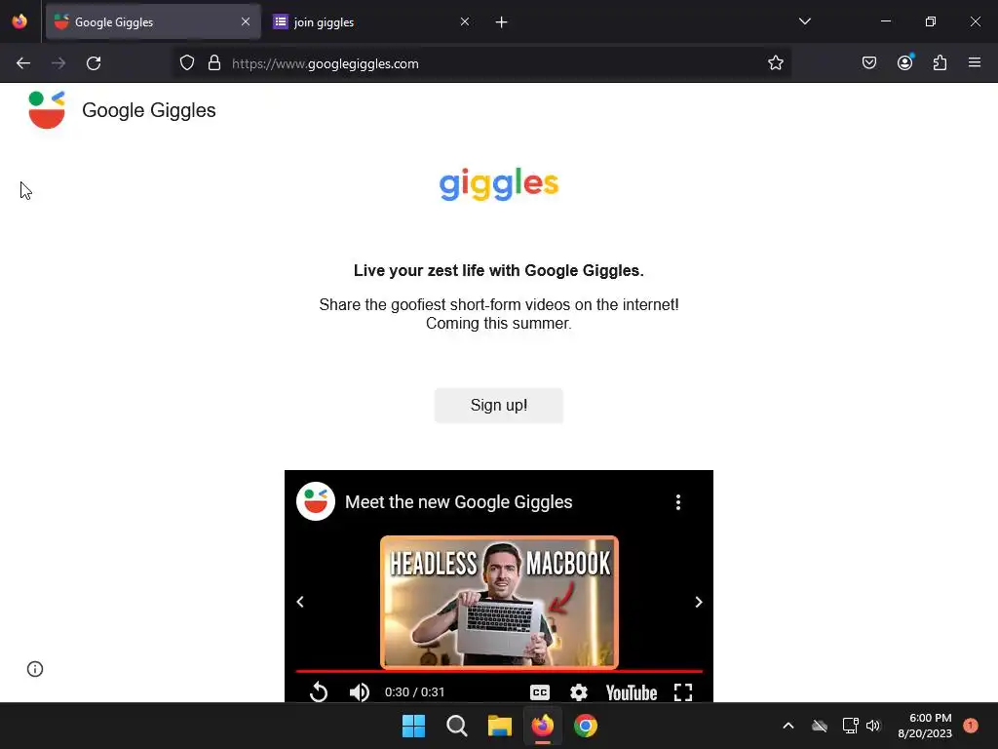Save page to Pocket
Screen dimensions: 998x749
[x=869, y=63]
